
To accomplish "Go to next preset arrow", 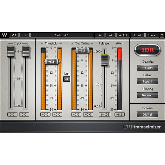I will click(x=111, y=35).
